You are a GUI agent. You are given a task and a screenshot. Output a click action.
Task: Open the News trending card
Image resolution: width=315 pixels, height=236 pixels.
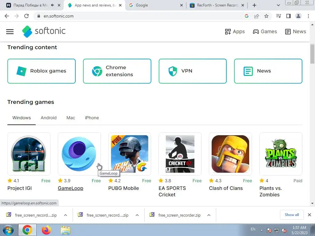coord(268,71)
